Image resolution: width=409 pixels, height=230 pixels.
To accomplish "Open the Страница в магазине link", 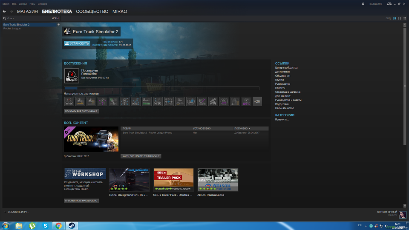I will 288,92.
